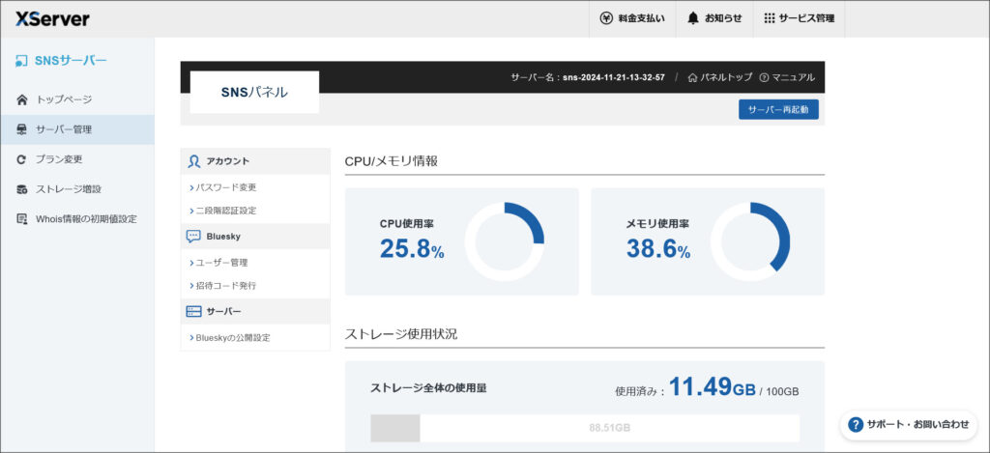Open 招待コード発行 link
The height and width of the screenshot is (453, 990).
pos(223,286)
